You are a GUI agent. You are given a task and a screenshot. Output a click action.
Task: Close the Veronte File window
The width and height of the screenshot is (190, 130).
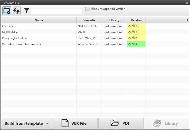tap(187, 3)
